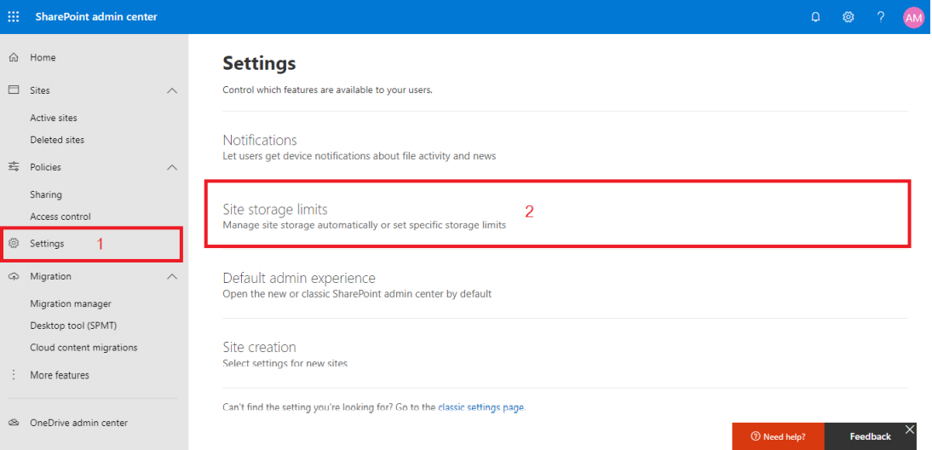Open the Site creation setting
The width and height of the screenshot is (932, 450).
click(259, 347)
